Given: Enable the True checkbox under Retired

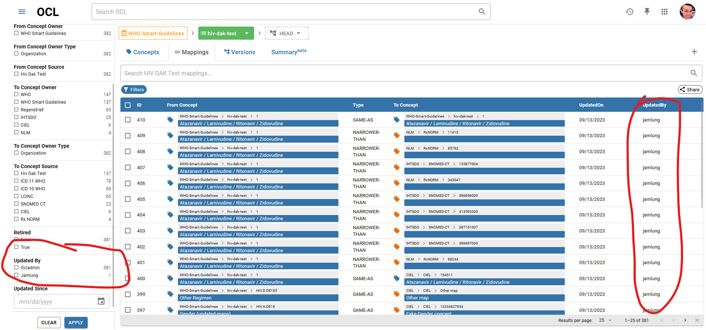Looking at the screenshot, I should (16, 247).
